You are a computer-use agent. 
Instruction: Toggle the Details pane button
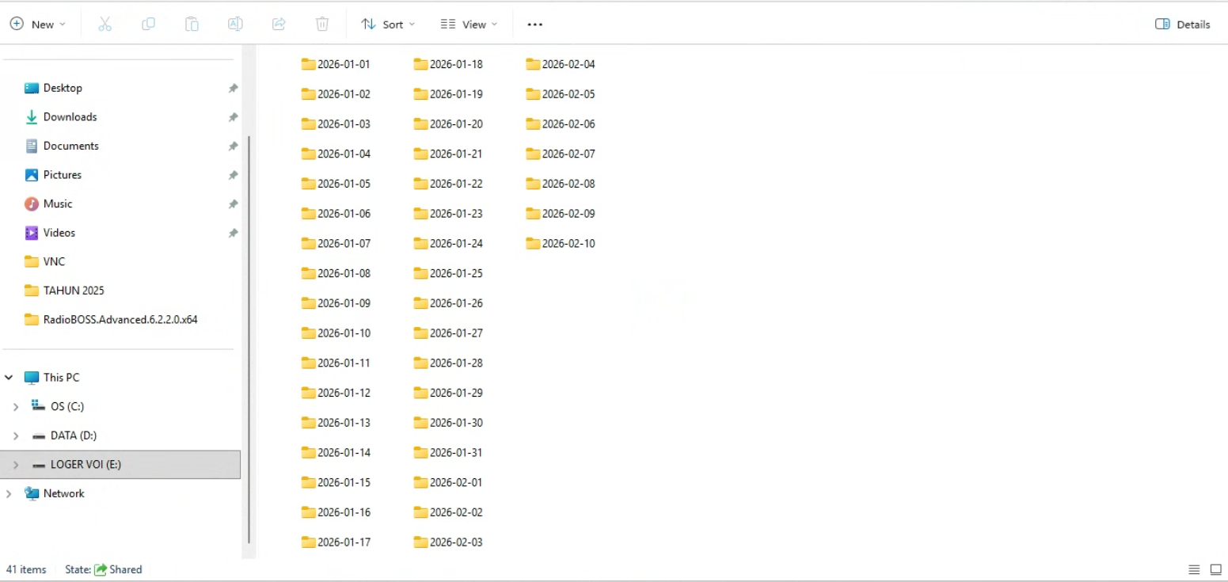coord(1182,25)
